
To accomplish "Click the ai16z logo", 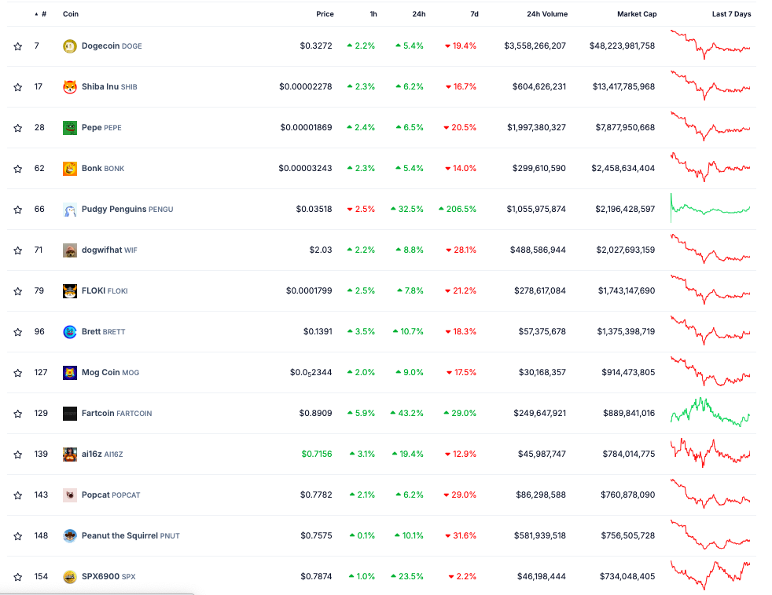I will [x=70, y=454].
